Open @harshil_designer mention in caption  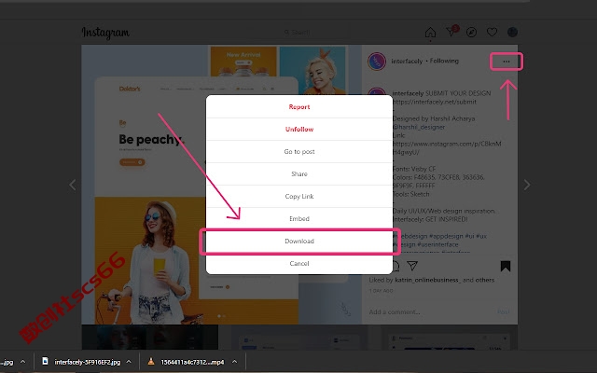tap(419, 127)
